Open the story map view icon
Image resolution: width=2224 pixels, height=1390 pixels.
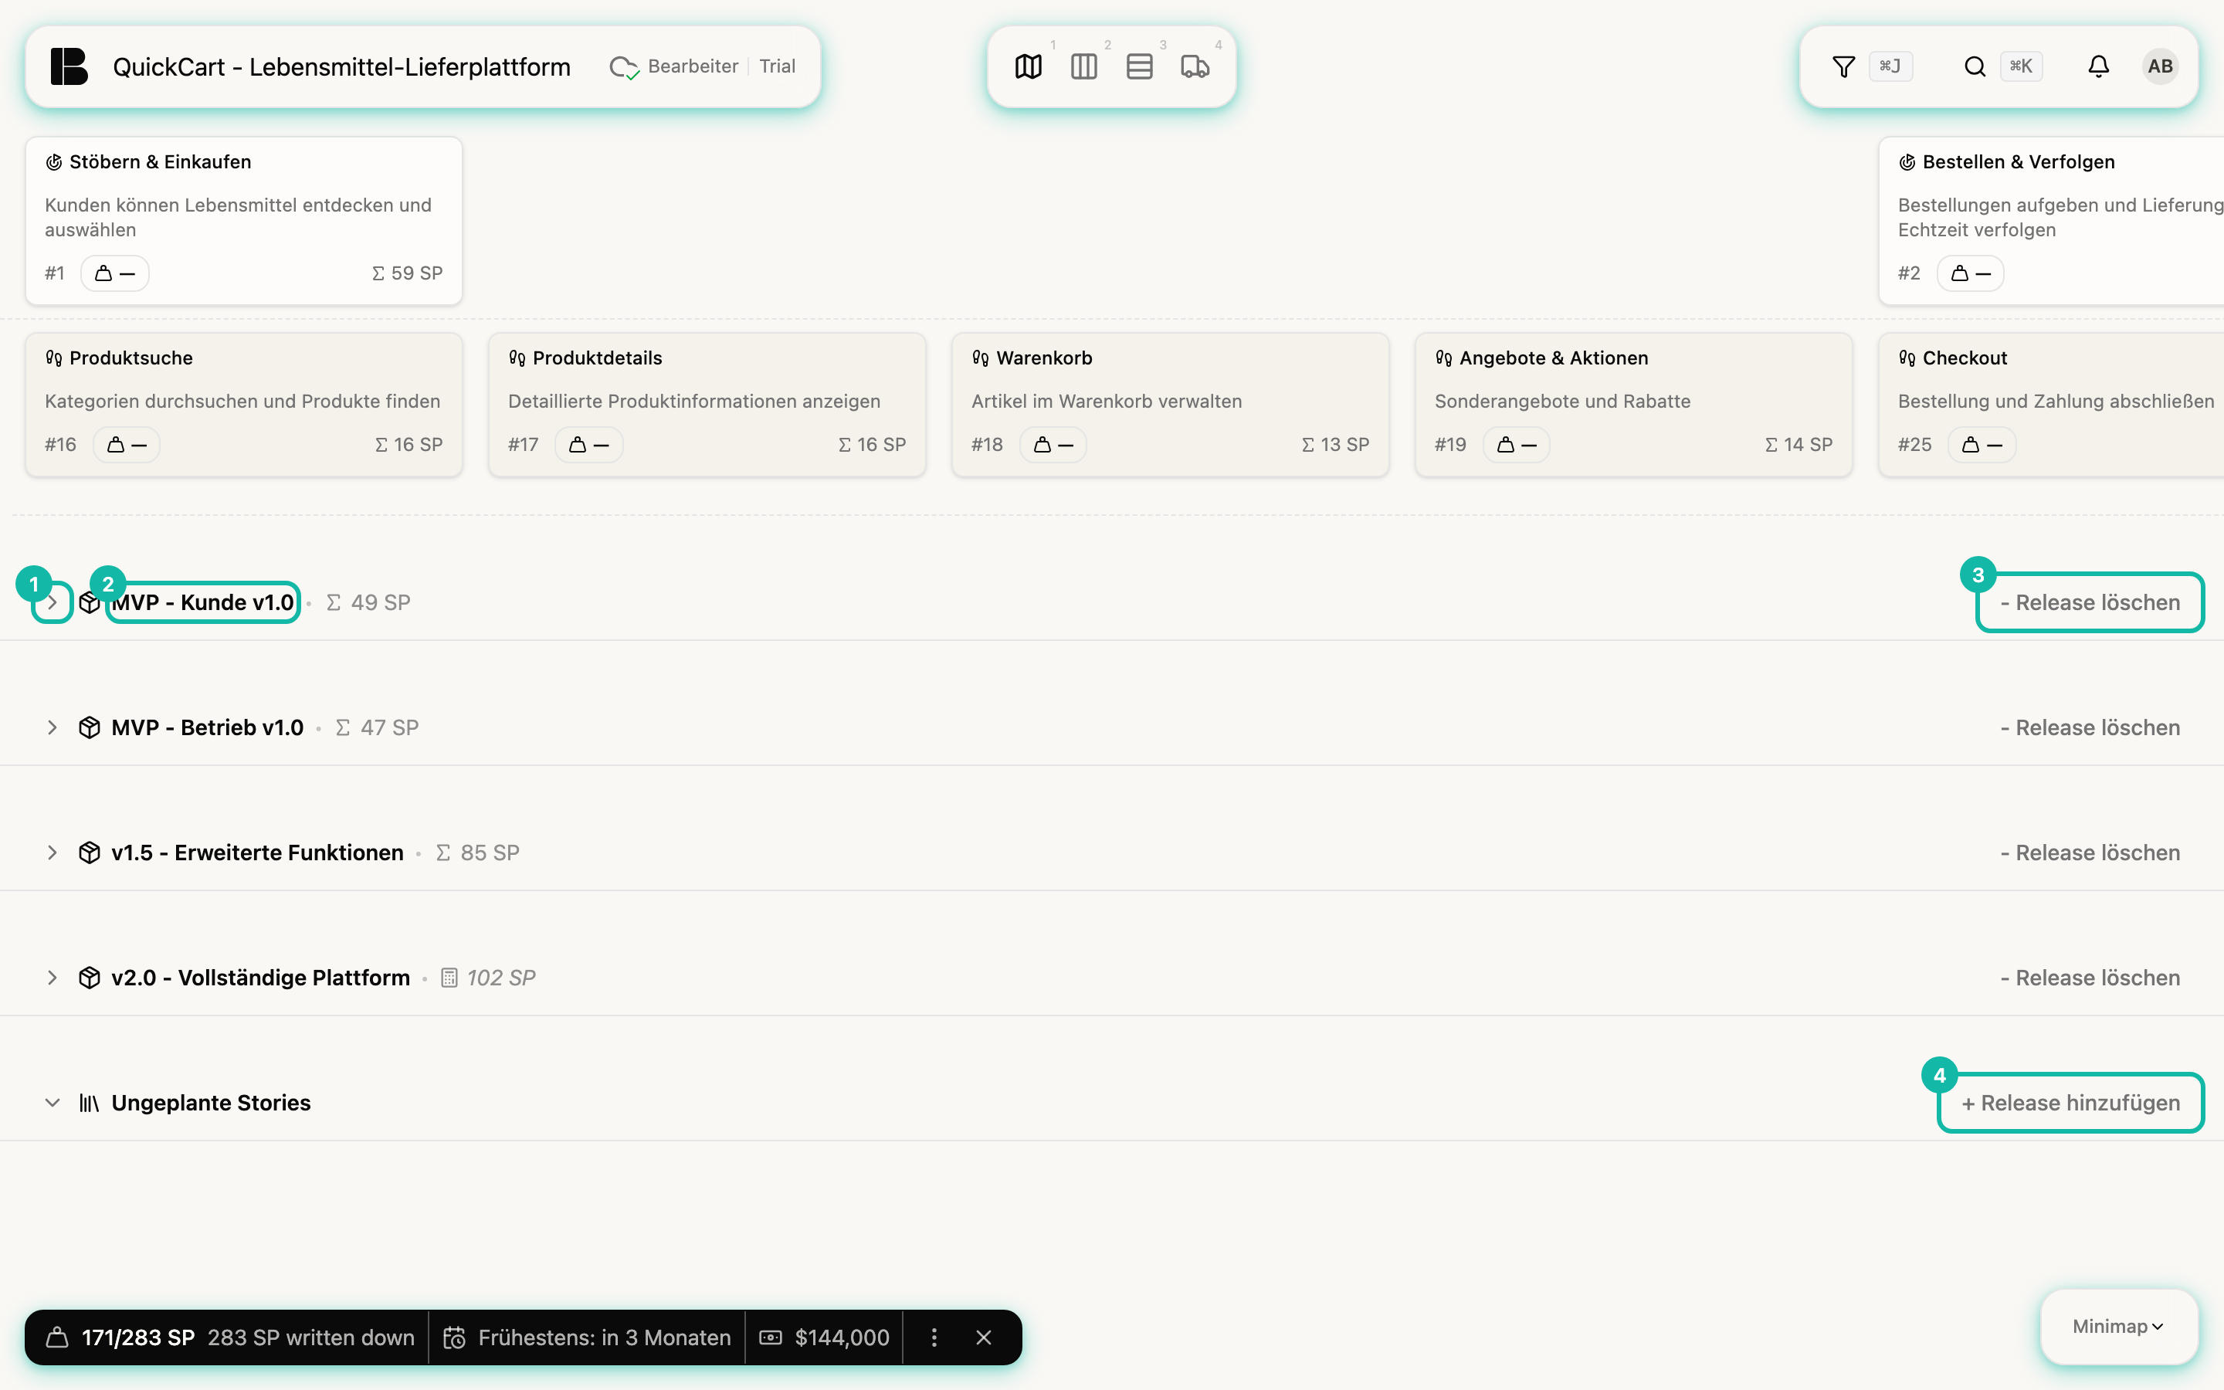(x=1029, y=66)
